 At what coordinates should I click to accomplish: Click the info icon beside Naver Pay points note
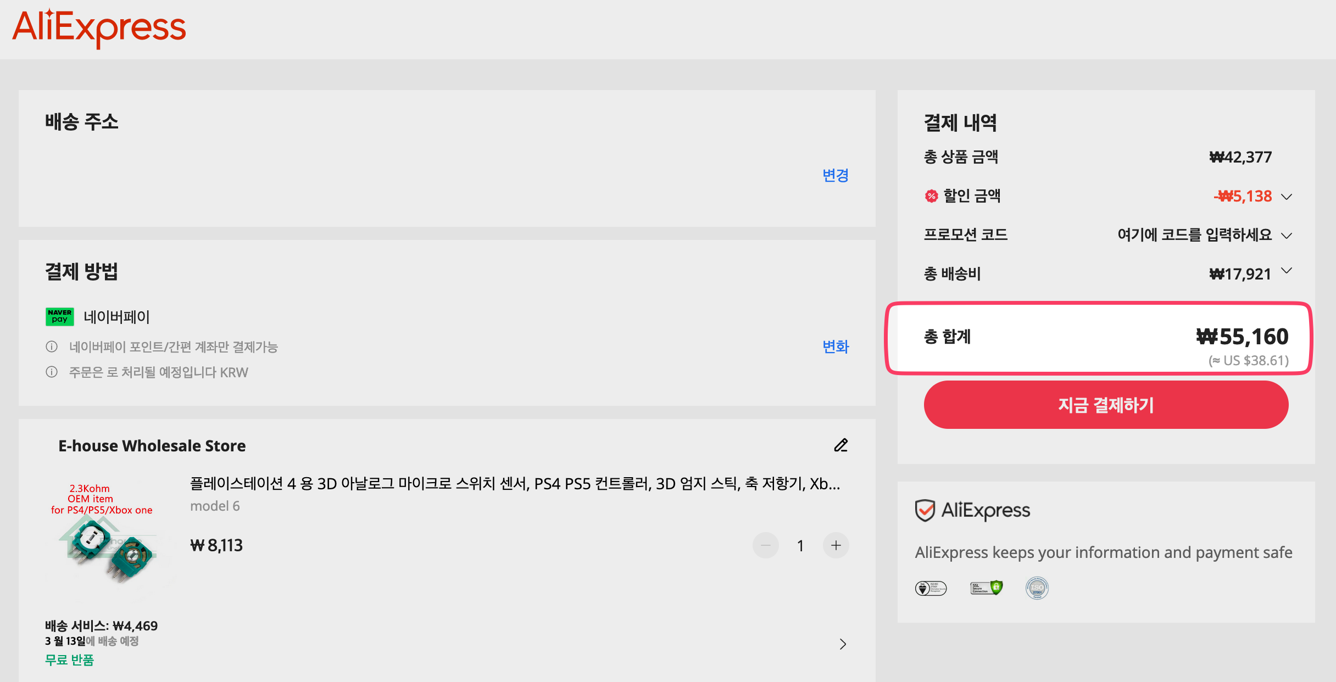pyautogui.click(x=52, y=346)
